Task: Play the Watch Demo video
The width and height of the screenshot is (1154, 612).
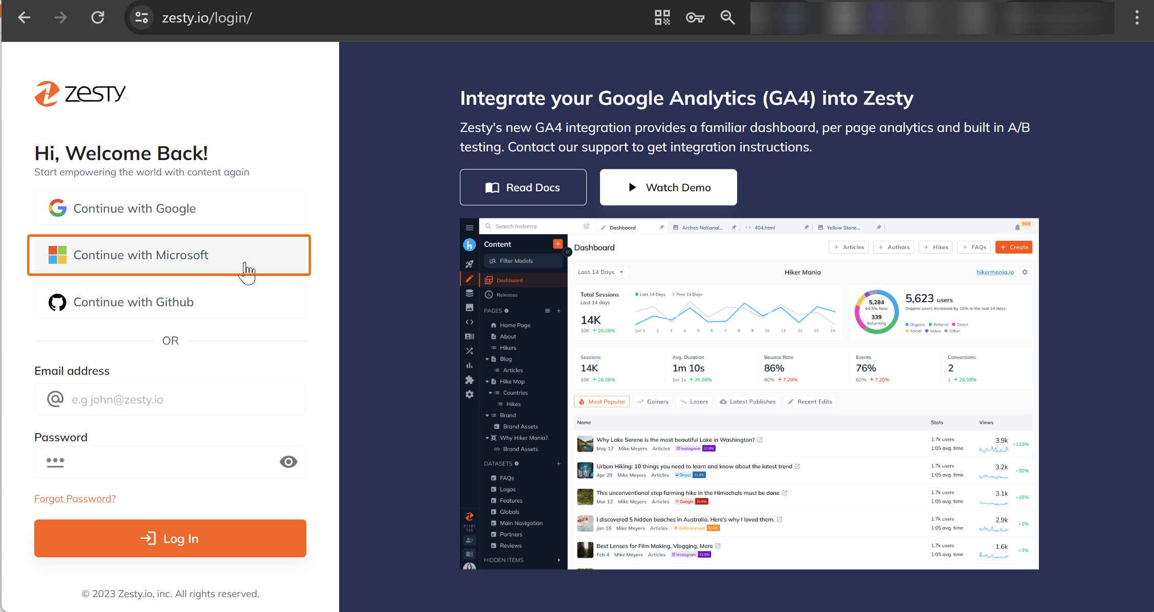Action: 669,187
